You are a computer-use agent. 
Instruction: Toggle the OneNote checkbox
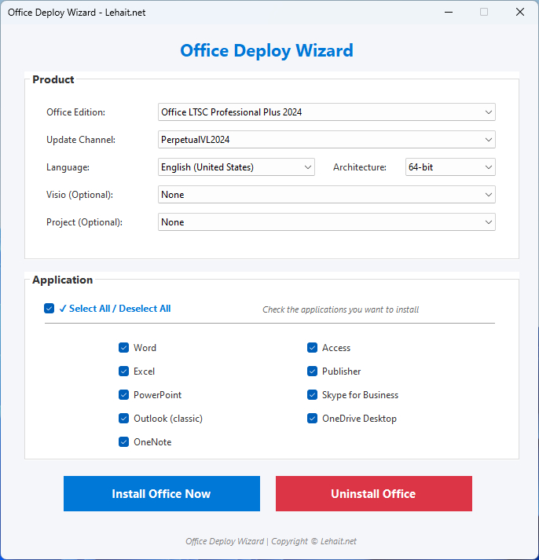pyautogui.click(x=123, y=441)
